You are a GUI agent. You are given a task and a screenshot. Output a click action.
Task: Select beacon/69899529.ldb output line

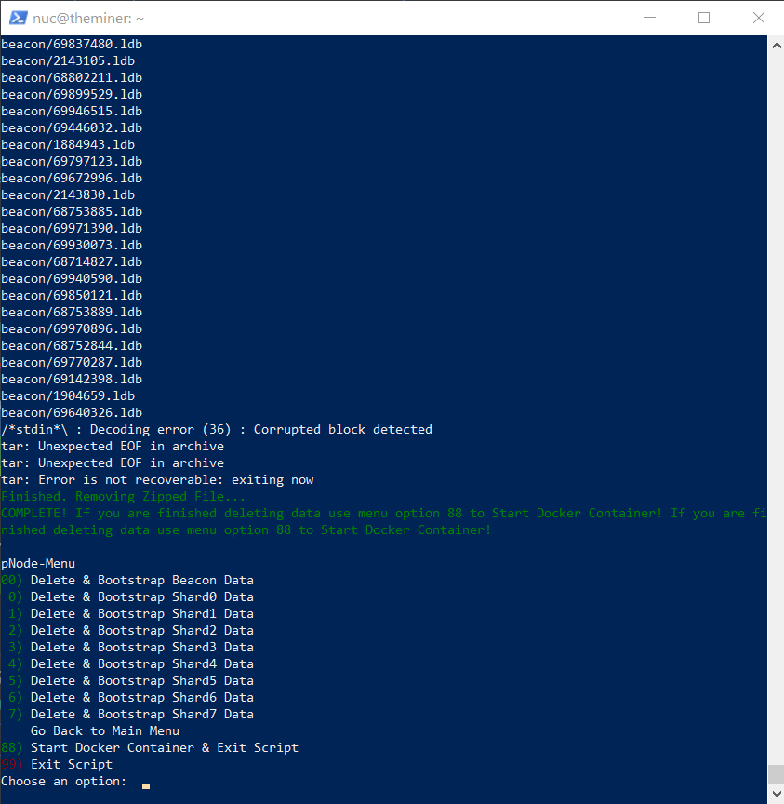(x=72, y=95)
